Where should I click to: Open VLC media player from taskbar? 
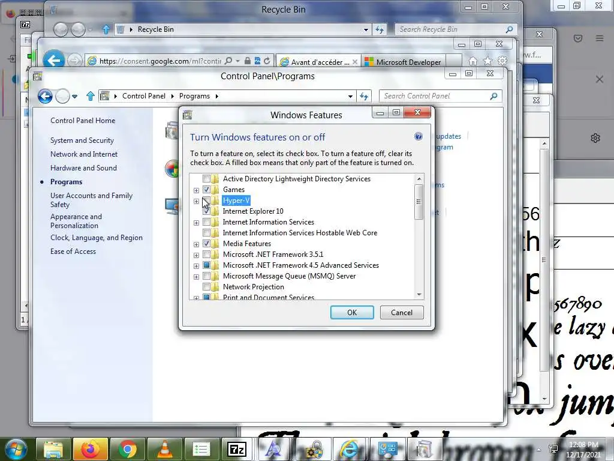point(164,449)
